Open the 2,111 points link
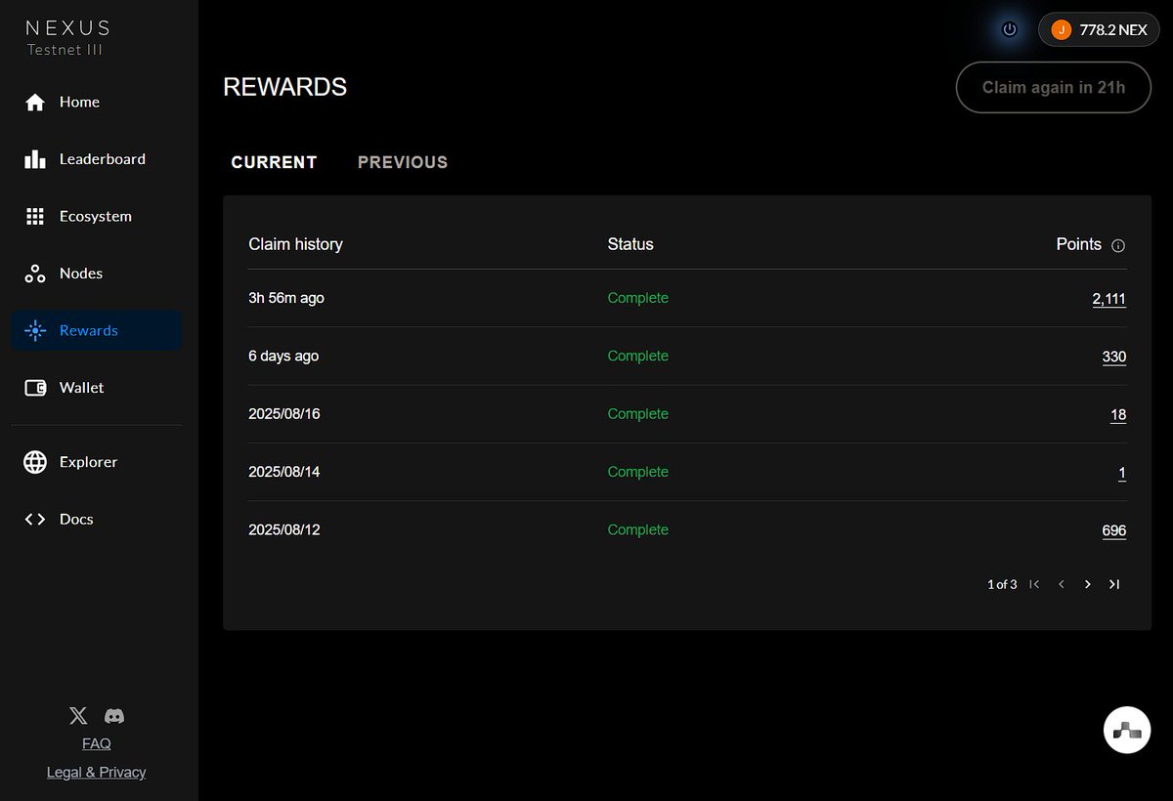This screenshot has height=801, width=1173. 1108,299
